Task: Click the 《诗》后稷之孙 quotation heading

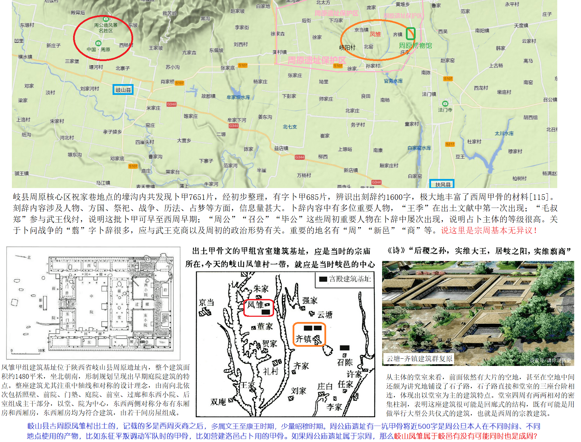Action: click(478, 251)
